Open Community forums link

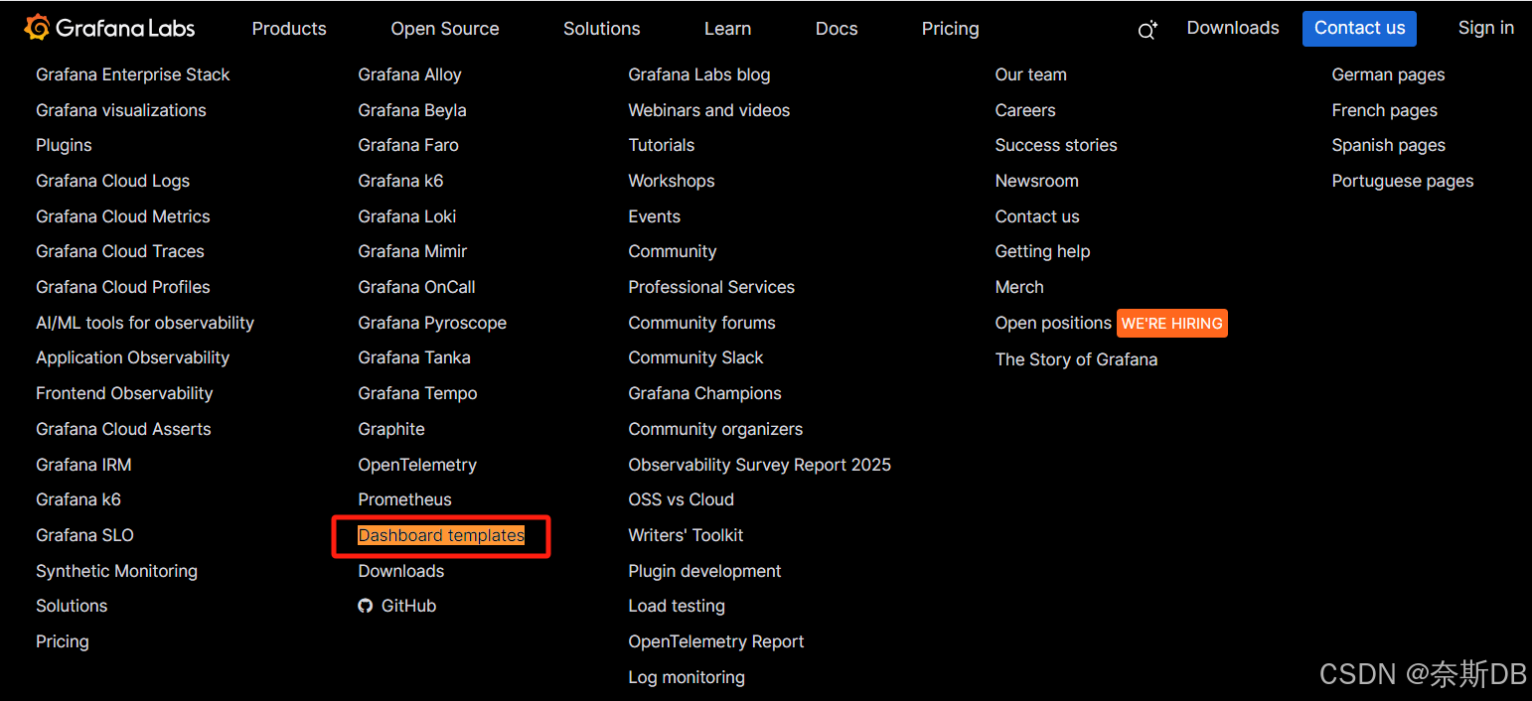pyautogui.click(x=701, y=323)
